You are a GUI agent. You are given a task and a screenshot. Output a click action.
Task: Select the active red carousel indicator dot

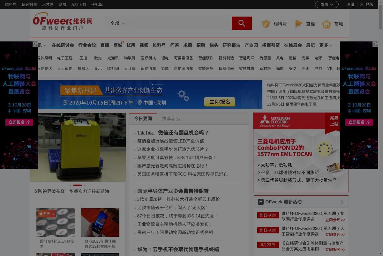78,185
